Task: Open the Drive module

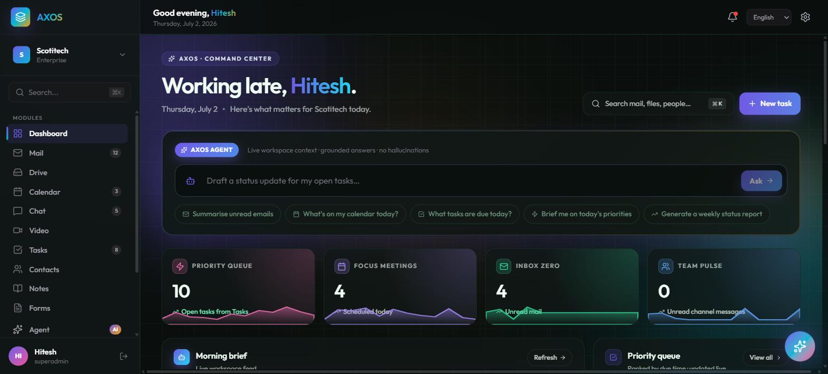Action: coord(67,172)
